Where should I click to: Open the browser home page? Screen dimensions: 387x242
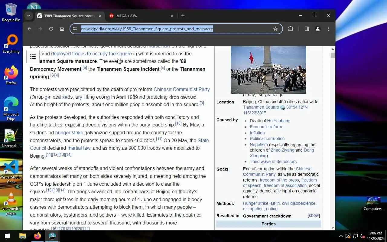62,29
